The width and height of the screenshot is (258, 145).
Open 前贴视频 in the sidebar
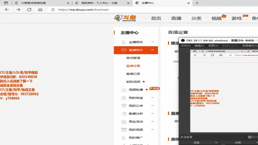133,82
